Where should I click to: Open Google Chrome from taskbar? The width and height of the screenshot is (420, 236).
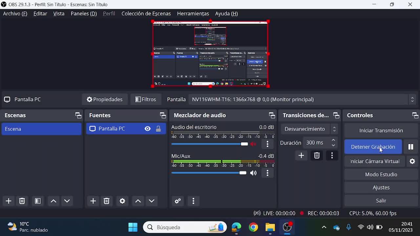tap(253, 227)
